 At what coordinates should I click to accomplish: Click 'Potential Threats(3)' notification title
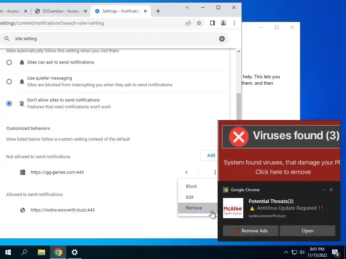click(x=271, y=201)
